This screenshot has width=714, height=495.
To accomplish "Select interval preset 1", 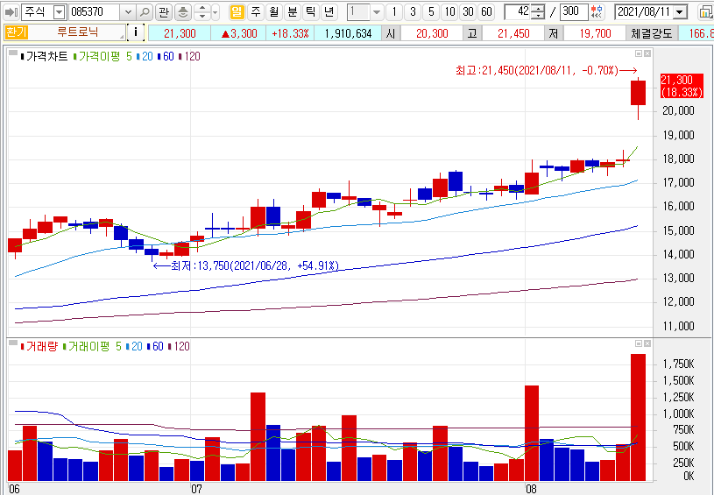I will (x=394, y=12).
